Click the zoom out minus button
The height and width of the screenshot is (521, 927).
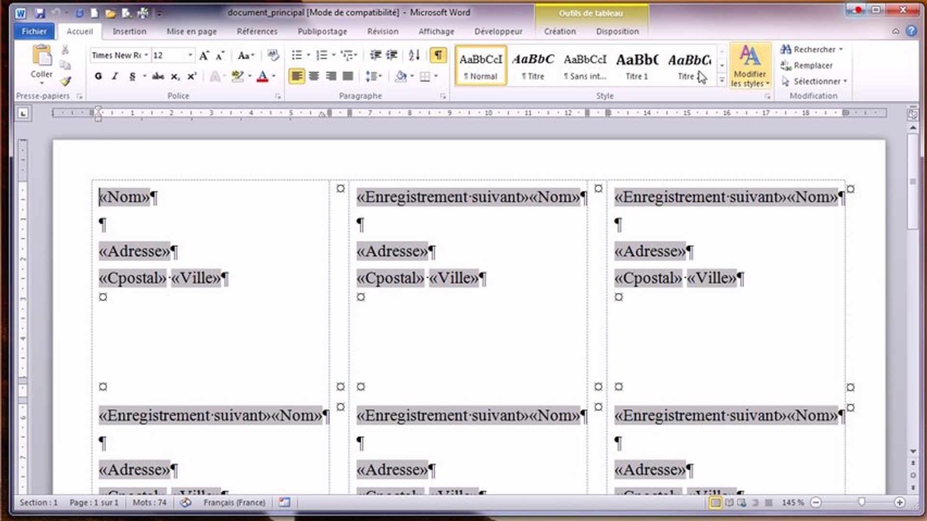816,503
